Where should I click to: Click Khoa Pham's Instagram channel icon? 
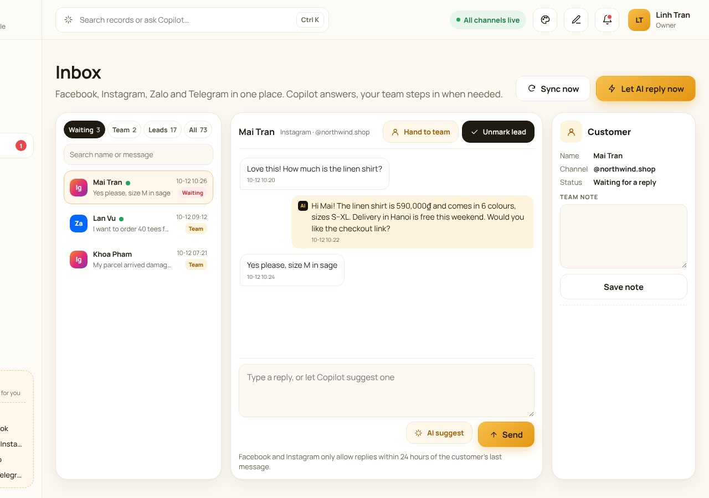(79, 260)
